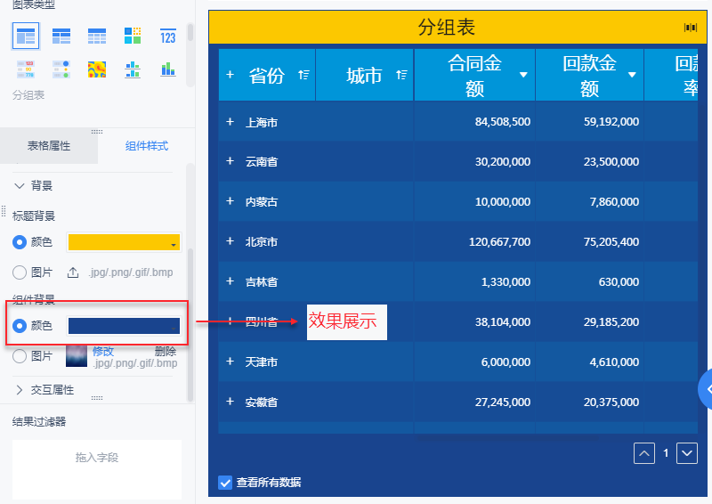Screen dimensions: 712x504
Task: Choose the 123 KPI number card chart type
Action: (168, 36)
